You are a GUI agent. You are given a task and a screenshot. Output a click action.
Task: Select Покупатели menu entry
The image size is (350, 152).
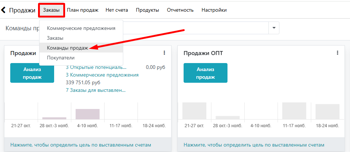coord(81,58)
